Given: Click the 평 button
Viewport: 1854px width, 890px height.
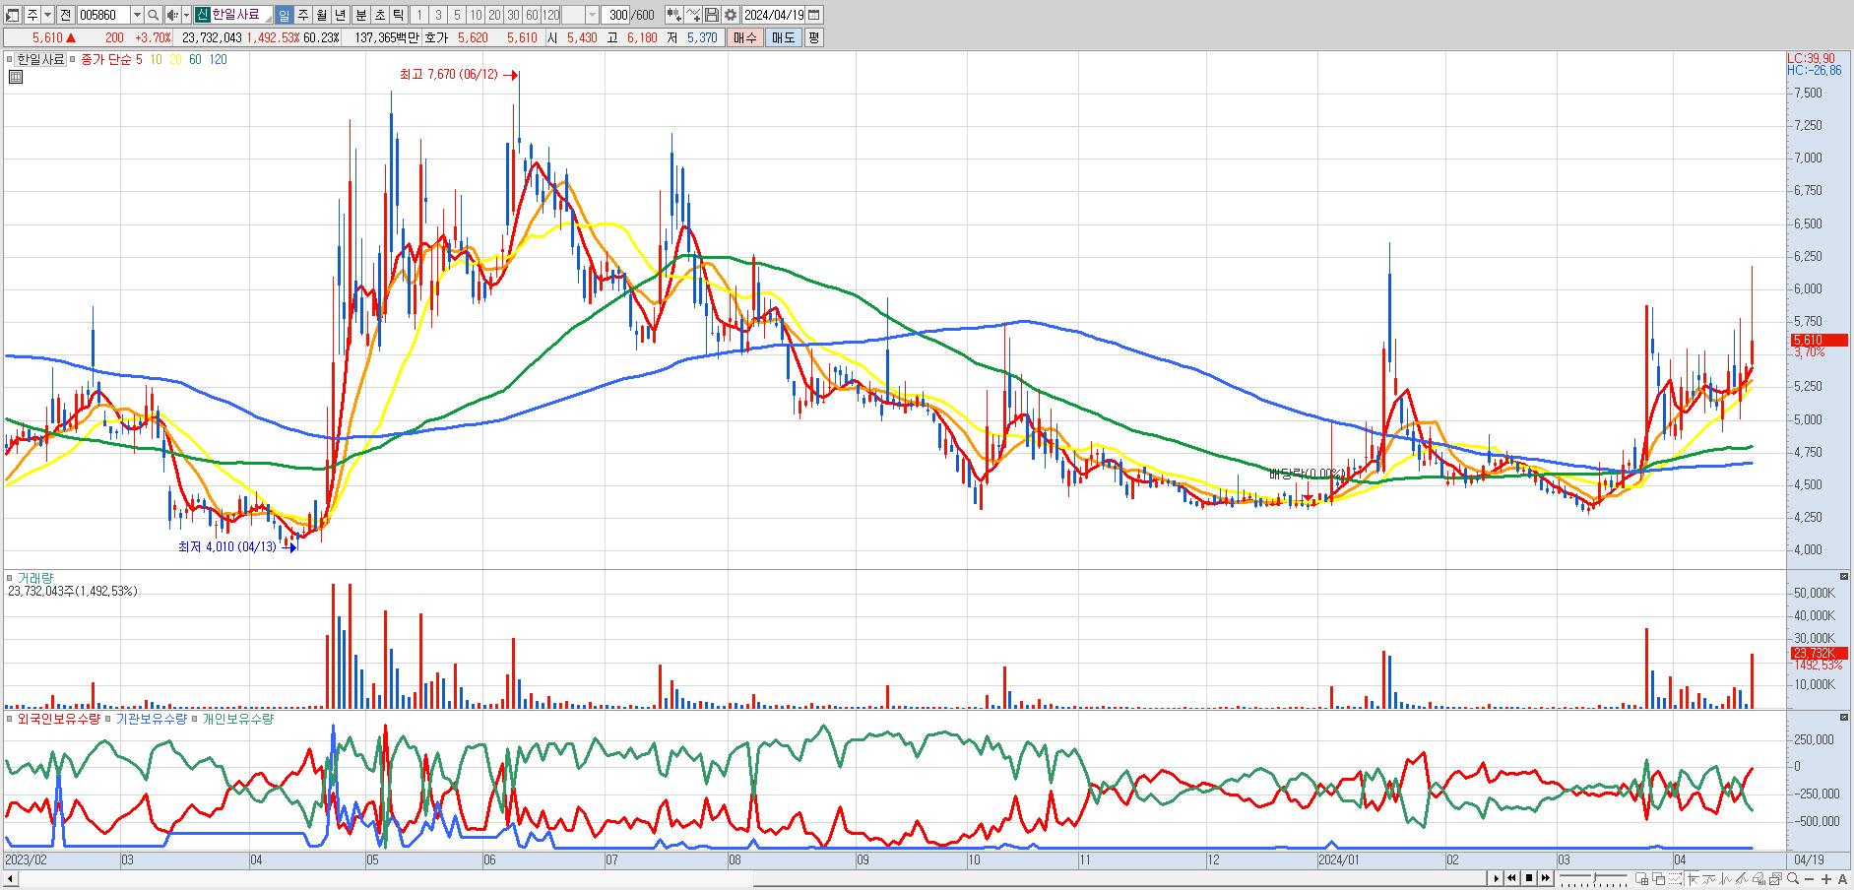Looking at the screenshot, I should [x=813, y=37].
